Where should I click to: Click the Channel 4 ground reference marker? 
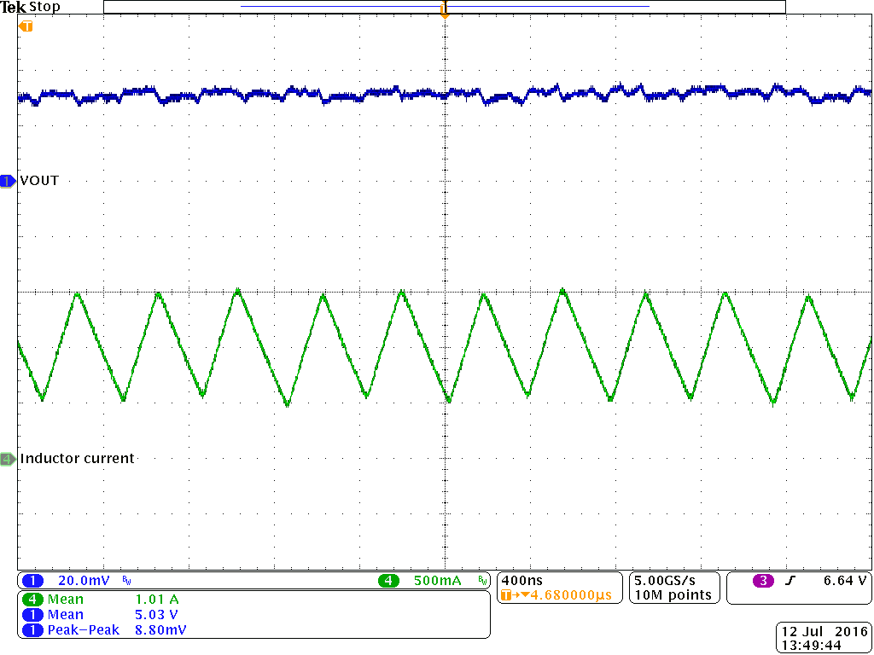tap(7, 459)
